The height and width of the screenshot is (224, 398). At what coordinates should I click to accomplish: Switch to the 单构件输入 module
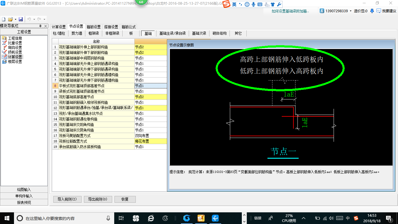[24, 196]
